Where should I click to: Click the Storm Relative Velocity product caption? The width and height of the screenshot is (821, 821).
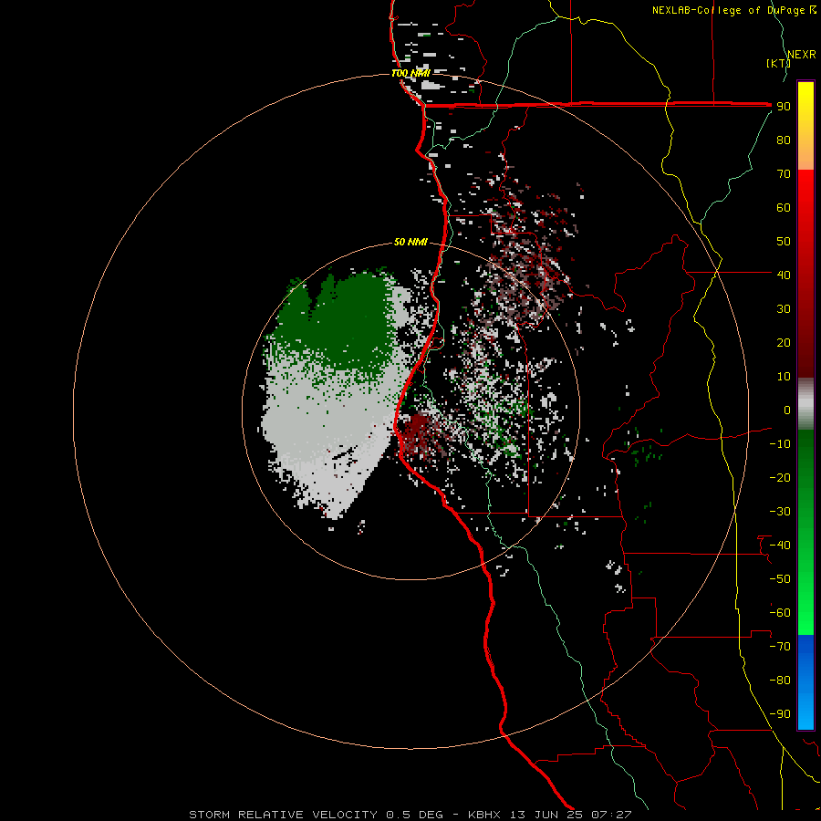coord(410,815)
